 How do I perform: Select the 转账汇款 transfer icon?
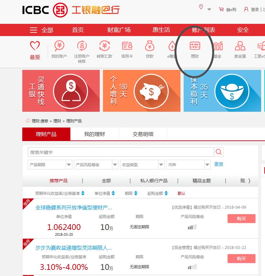(105, 46)
